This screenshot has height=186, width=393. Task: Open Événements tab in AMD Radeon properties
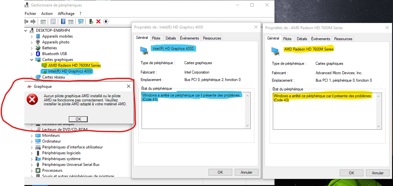coord(320,39)
